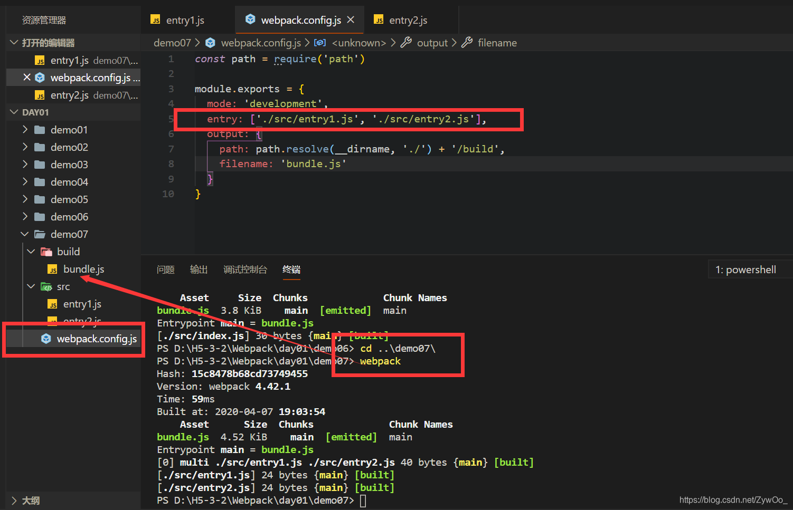Click webpack icon in open editors list
This screenshot has height=510, width=793.
(40, 78)
